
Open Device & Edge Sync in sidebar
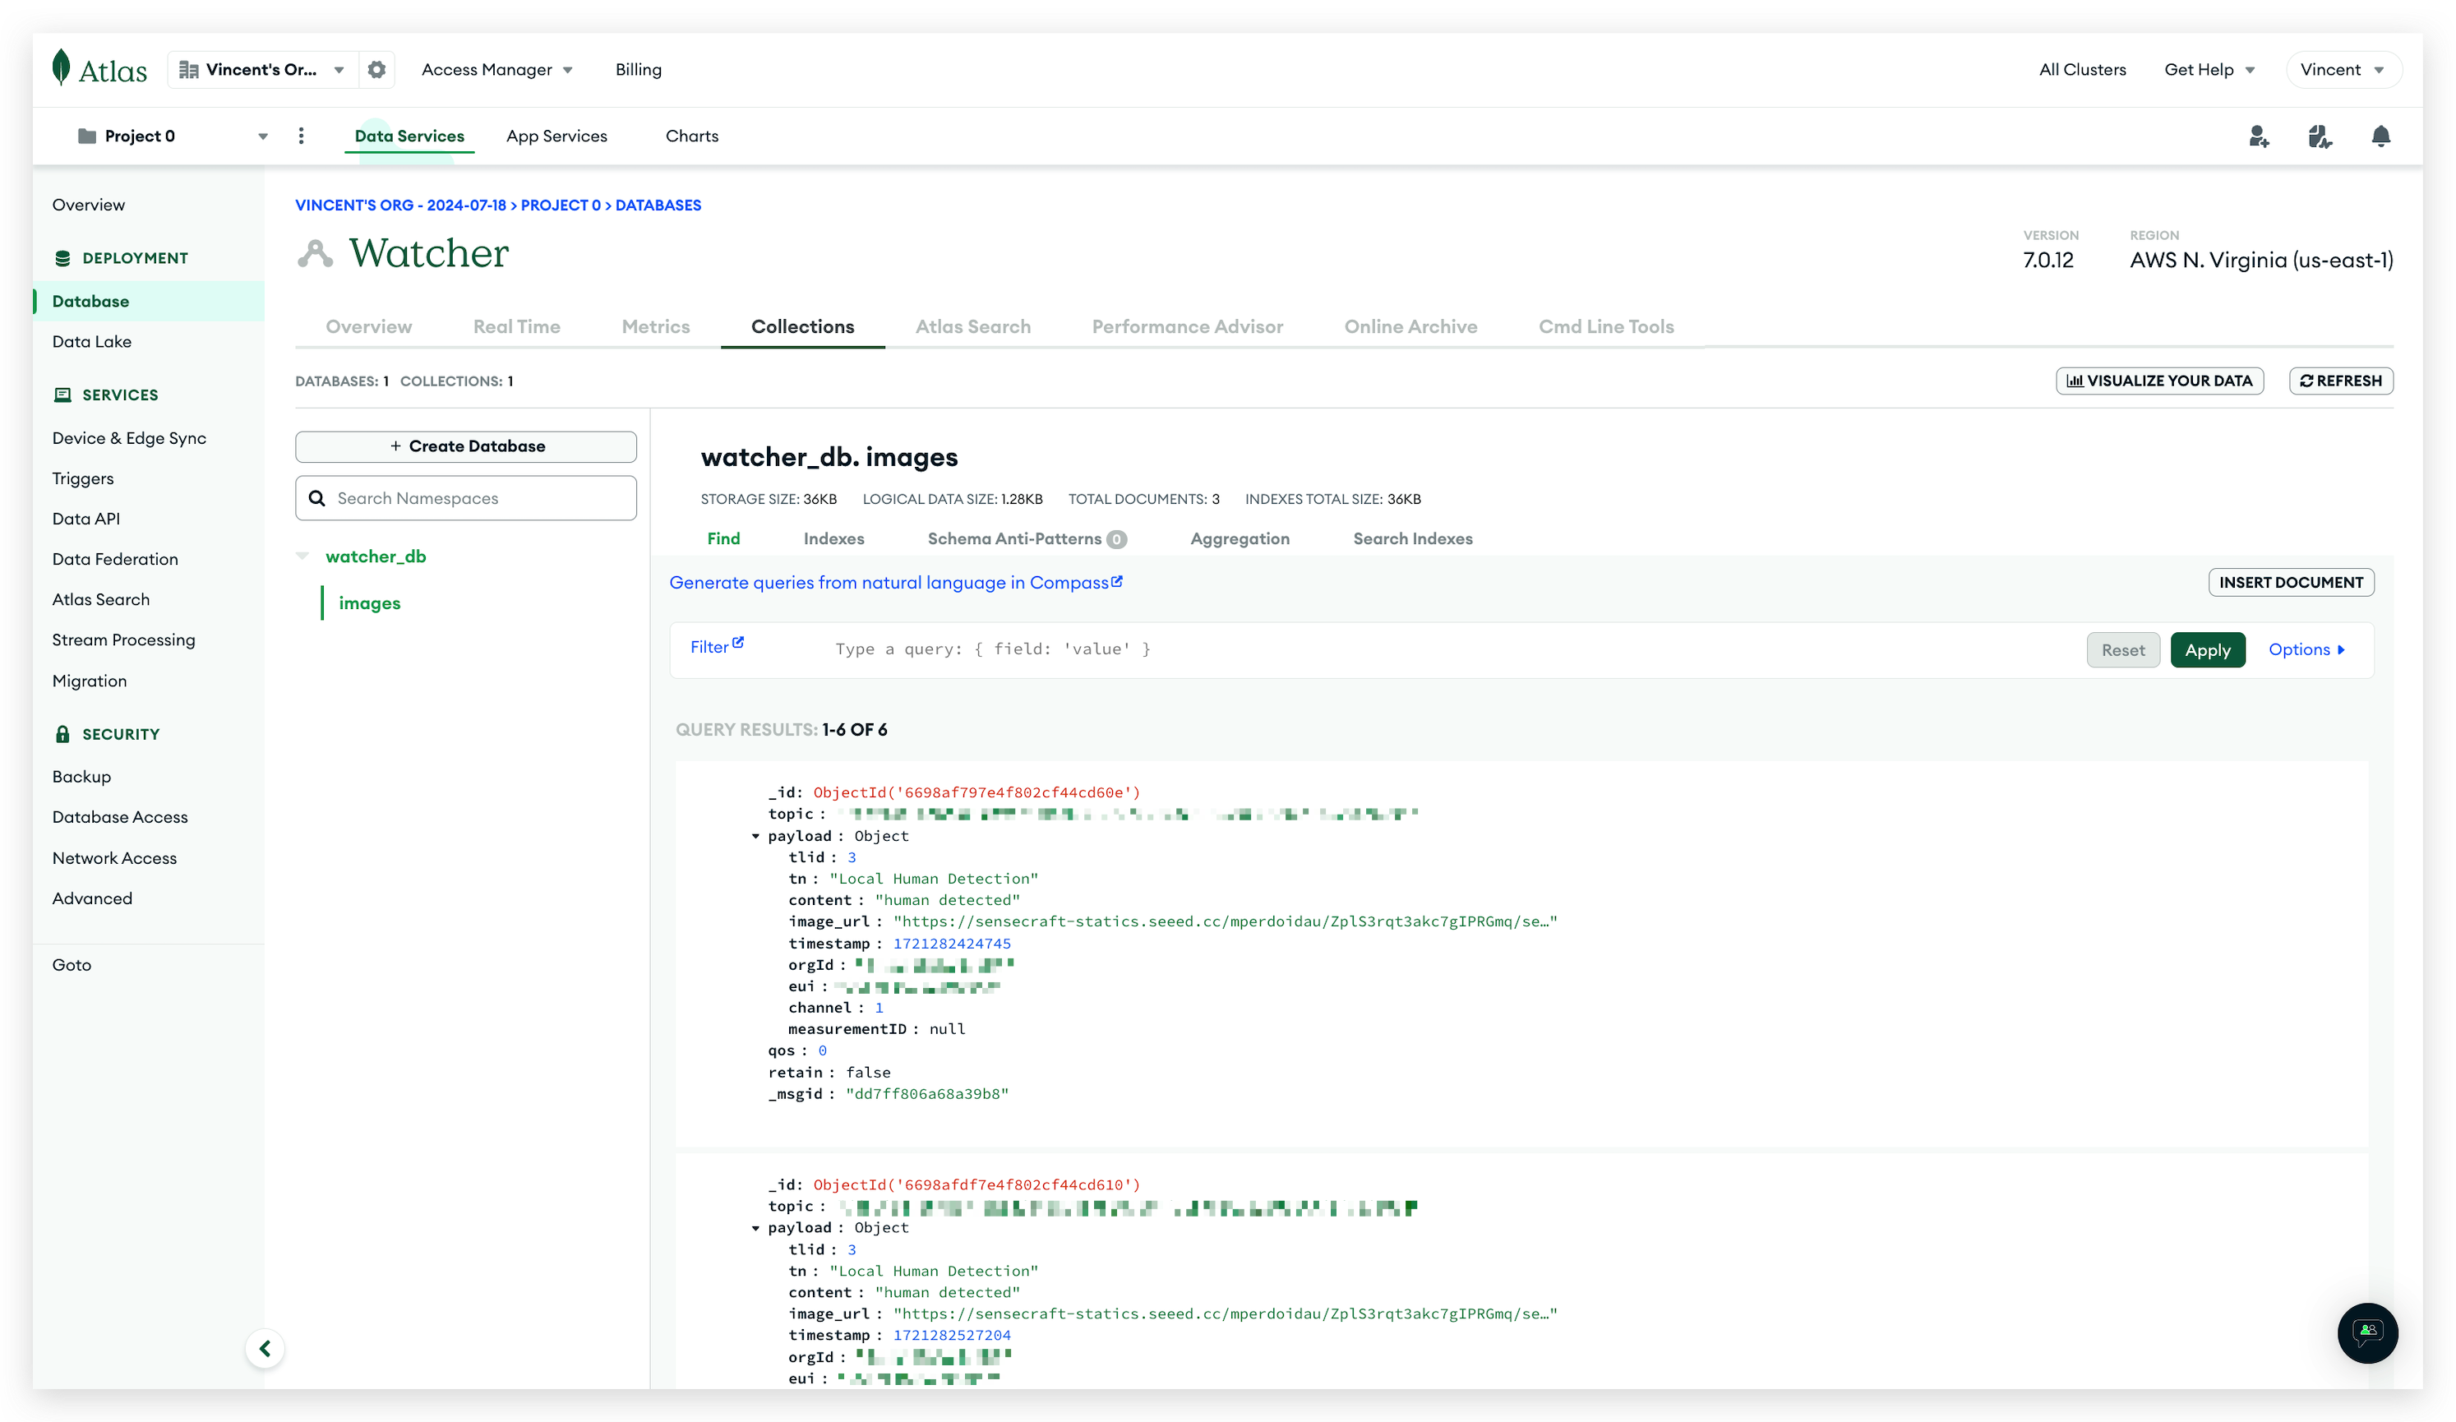pyautogui.click(x=129, y=437)
